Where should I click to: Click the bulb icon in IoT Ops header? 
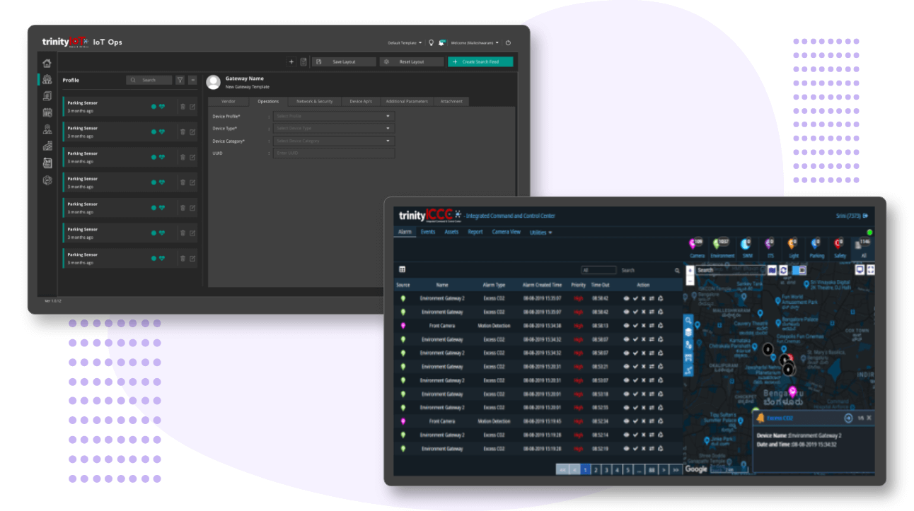(x=431, y=42)
